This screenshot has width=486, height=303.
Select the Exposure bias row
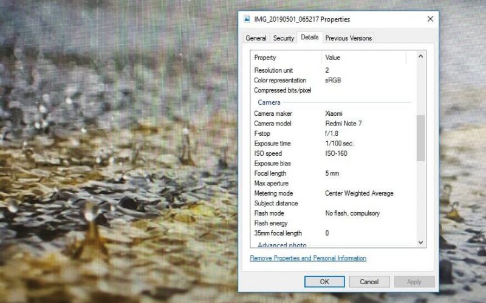pyautogui.click(x=333, y=163)
